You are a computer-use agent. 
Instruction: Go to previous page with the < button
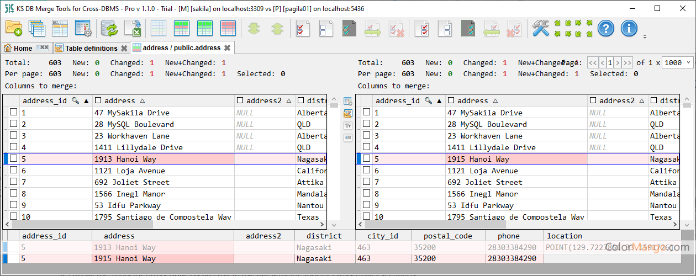(603, 62)
